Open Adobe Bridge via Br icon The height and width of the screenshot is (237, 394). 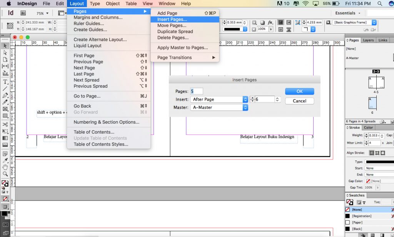[x=23, y=13]
